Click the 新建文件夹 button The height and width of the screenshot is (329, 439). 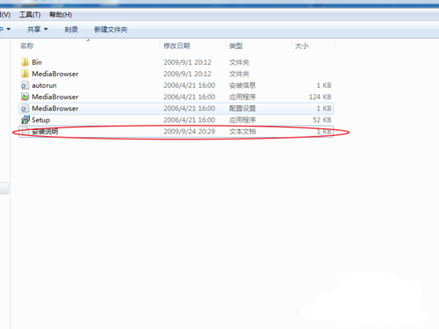(111, 29)
